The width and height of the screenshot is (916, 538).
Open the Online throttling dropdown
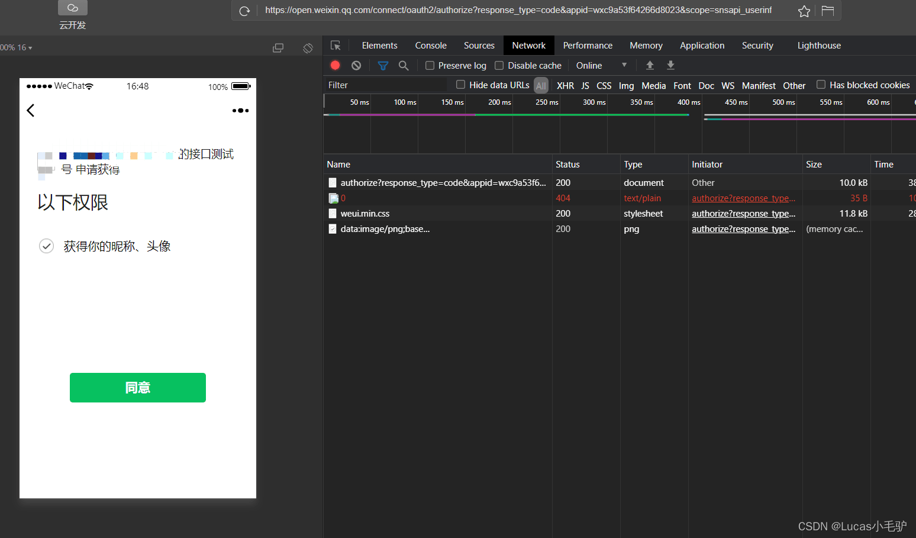pyautogui.click(x=601, y=65)
